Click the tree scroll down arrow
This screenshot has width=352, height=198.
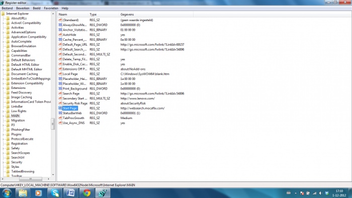click(53, 175)
